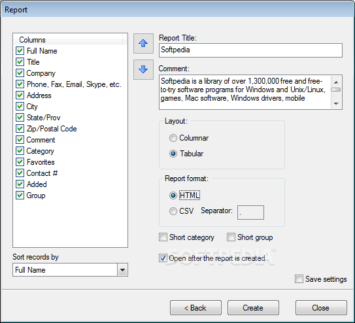Toggle the Company column checkbox
The height and width of the screenshot is (323, 355).
pyautogui.click(x=20, y=73)
